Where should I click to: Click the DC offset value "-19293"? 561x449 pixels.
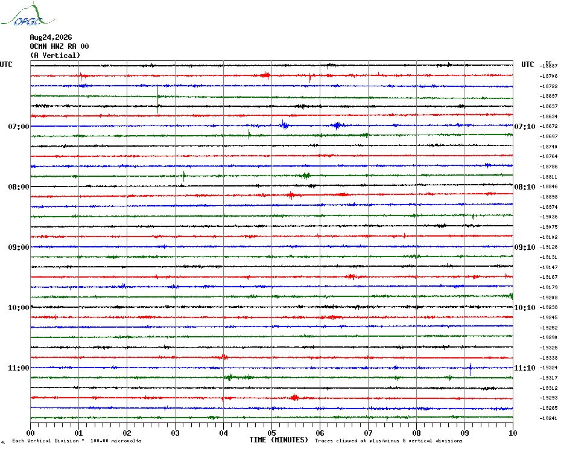click(x=548, y=398)
